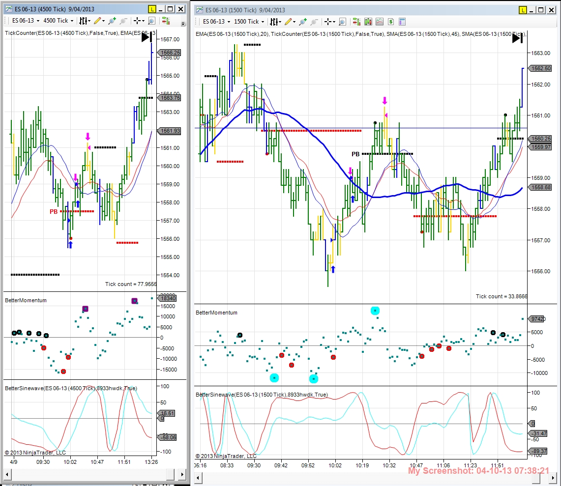Open crosshair cursor menu in 1500 Tick window
Screen dimensions: 561x486
[329, 22]
